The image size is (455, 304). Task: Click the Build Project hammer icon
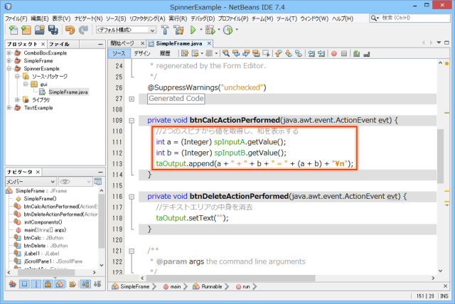pyautogui.click(x=165, y=30)
